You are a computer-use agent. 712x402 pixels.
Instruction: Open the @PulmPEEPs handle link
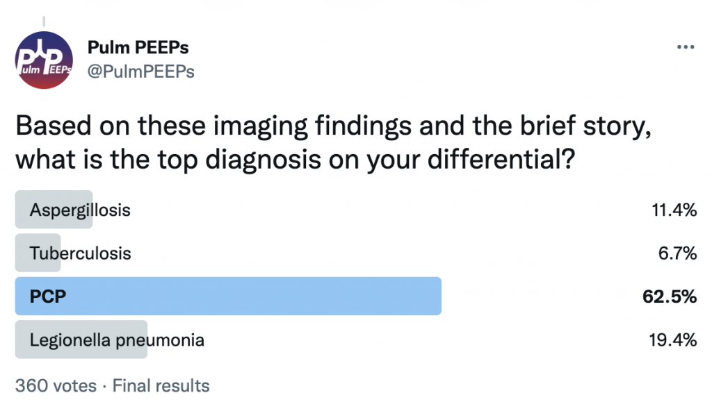pyautogui.click(x=140, y=72)
